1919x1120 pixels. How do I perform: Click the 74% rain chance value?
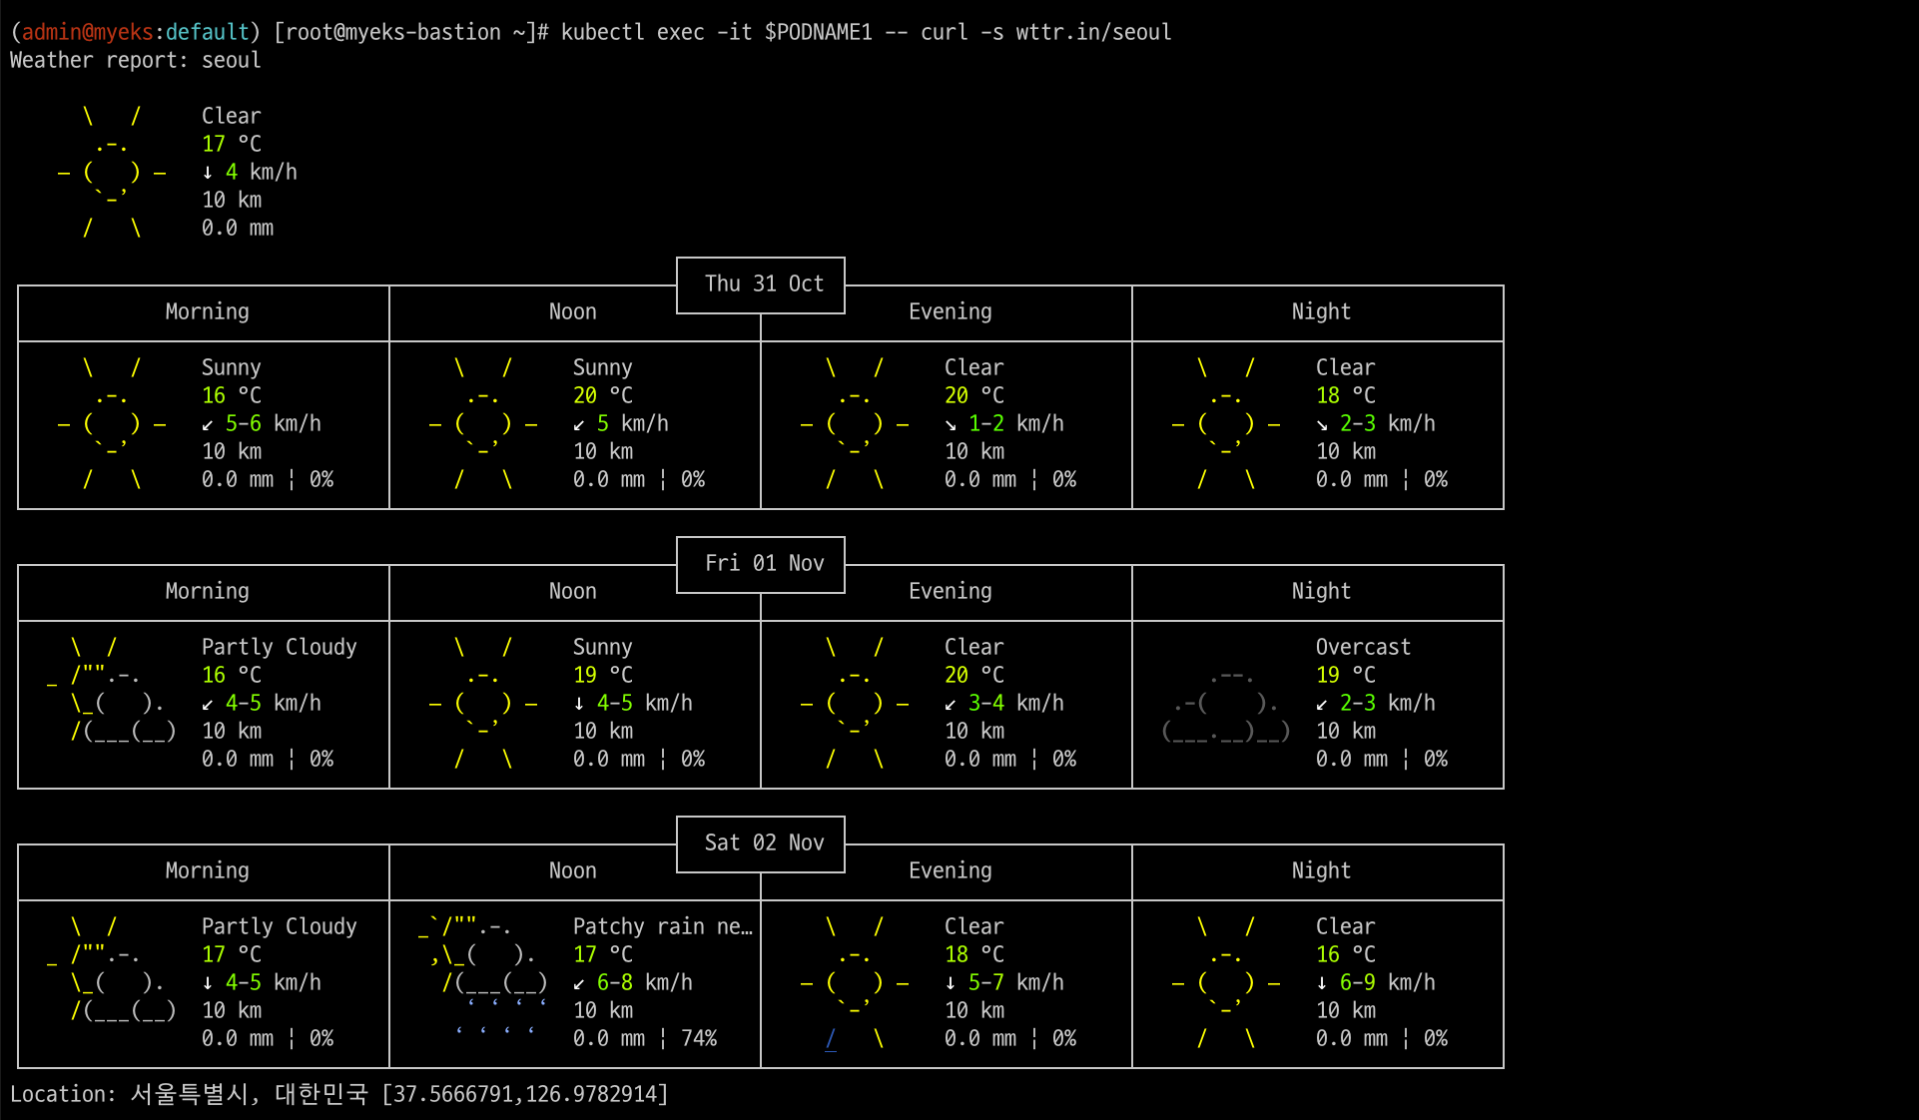(x=699, y=1038)
